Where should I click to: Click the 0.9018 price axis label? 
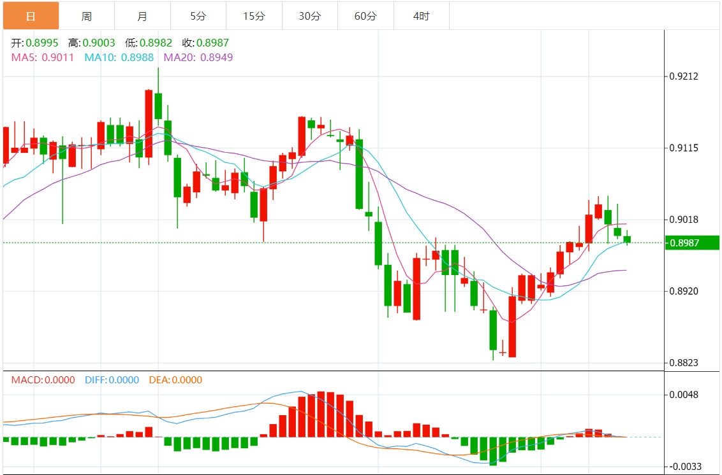click(x=684, y=220)
